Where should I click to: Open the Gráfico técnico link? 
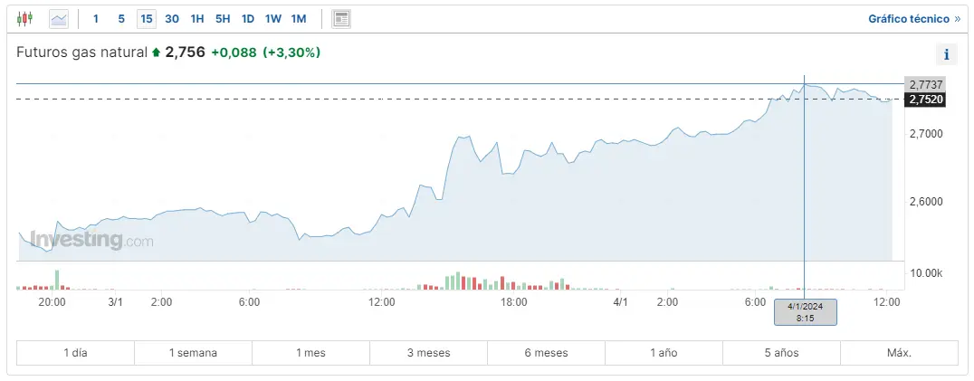pos(914,18)
